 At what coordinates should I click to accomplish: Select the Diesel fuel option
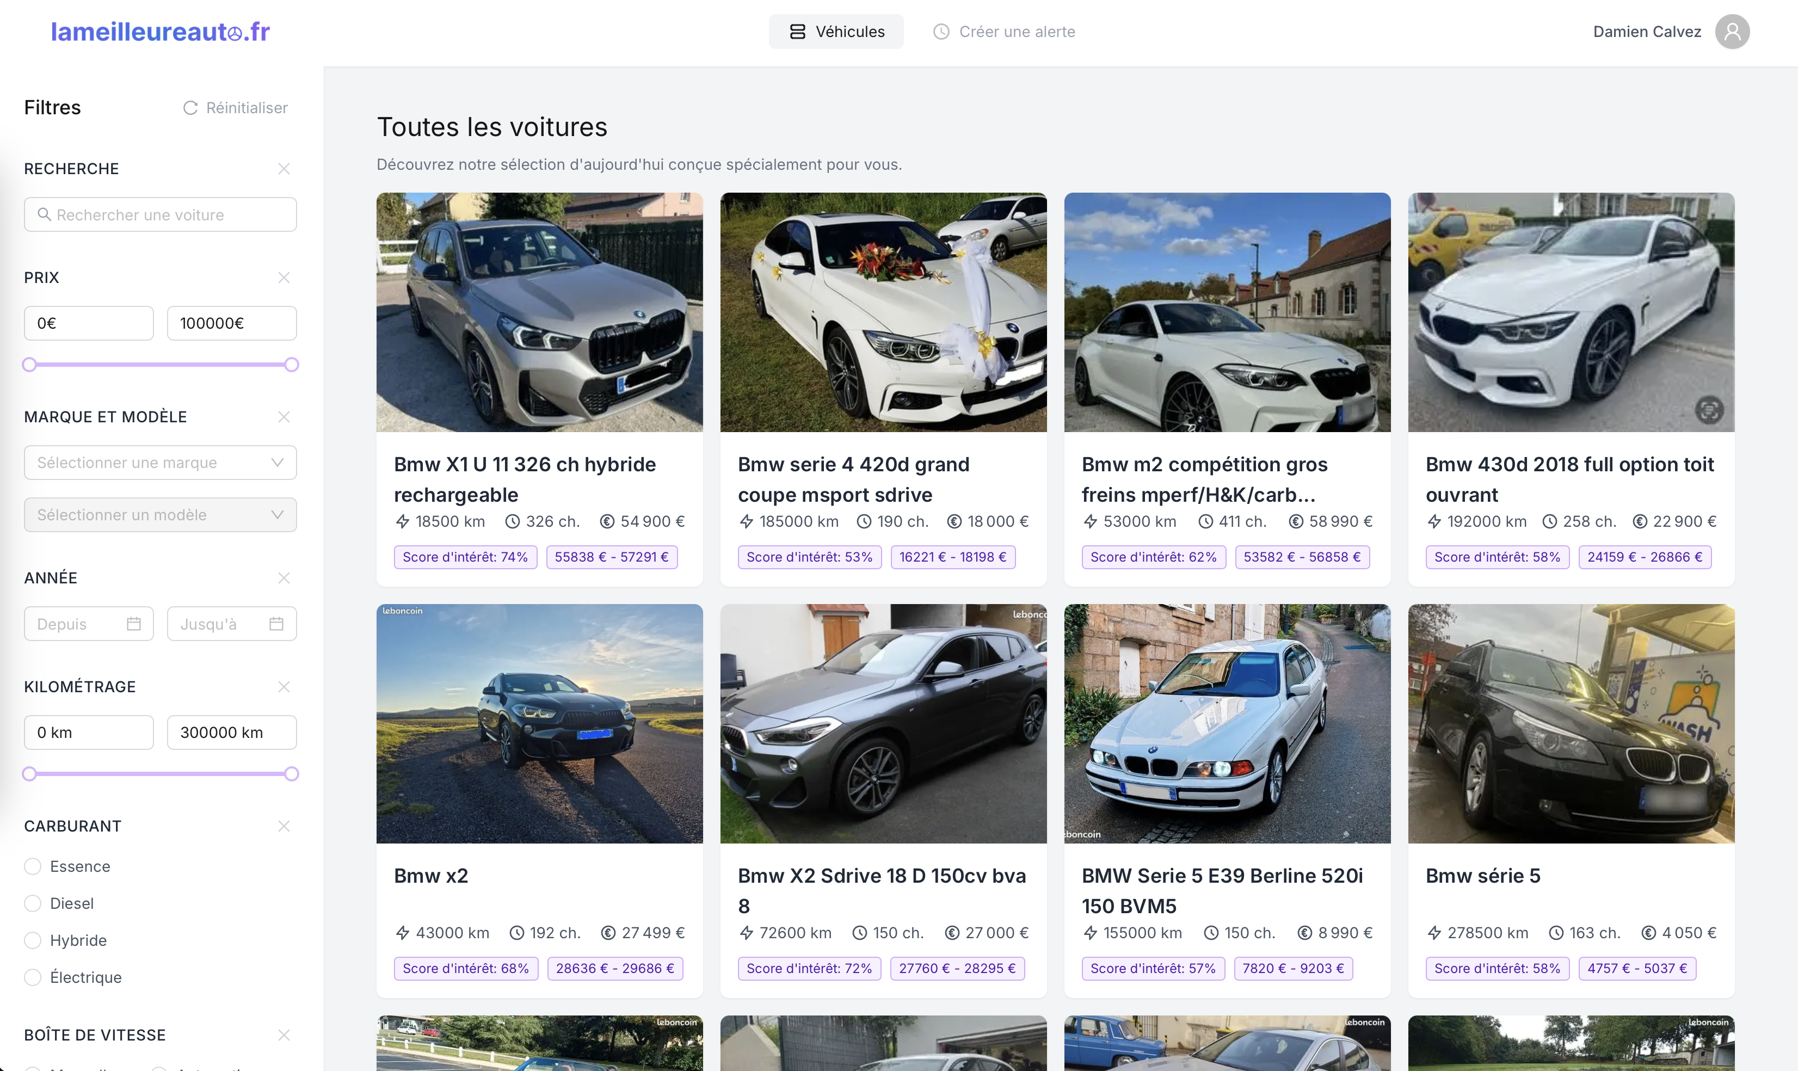(x=33, y=903)
